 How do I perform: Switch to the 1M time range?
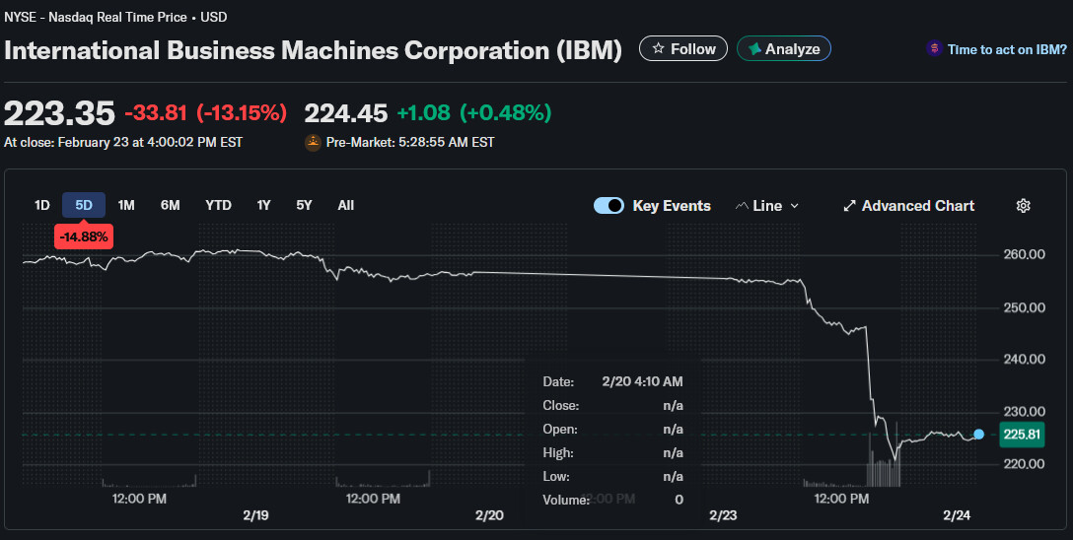(x=126, y=205)
